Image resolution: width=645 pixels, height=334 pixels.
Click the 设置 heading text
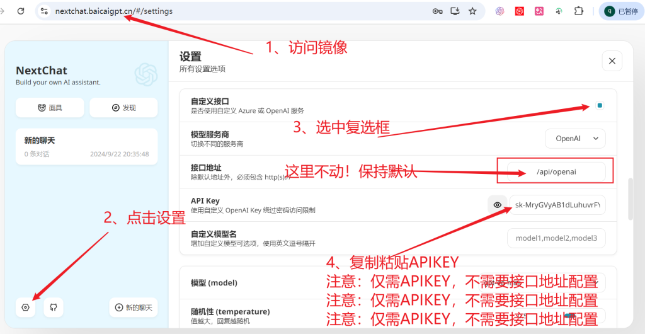[190, 57]
